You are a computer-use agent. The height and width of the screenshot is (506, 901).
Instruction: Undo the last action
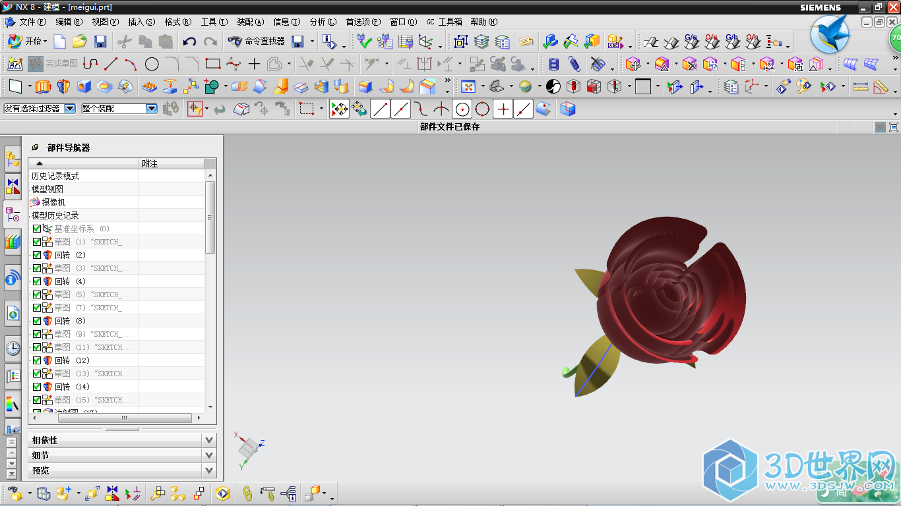(x=189, y=42)
